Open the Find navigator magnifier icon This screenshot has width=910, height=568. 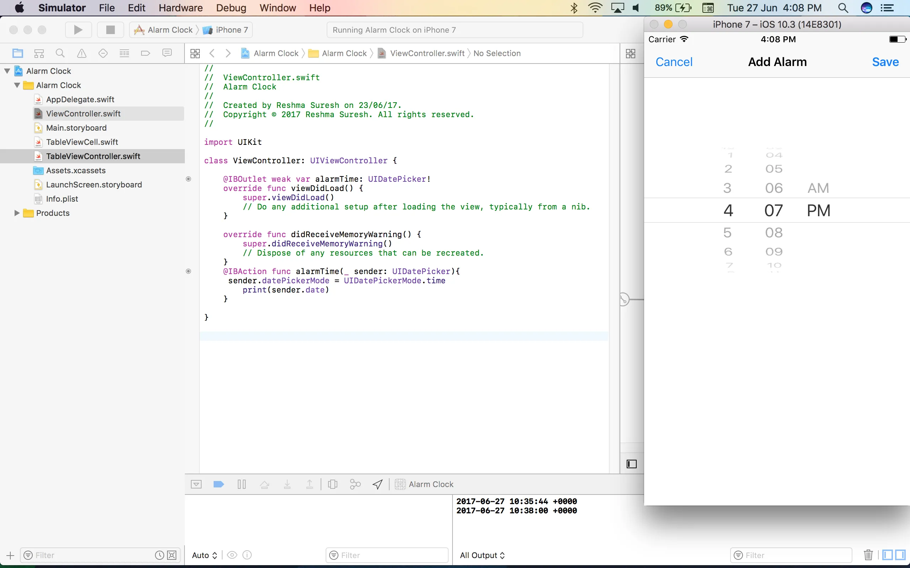[x=60, y=53]
